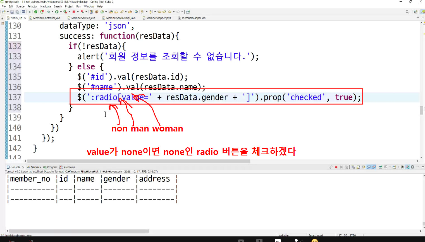Click the green Boot Dashboard power icon
Viewport: 425px width, 242px height.
tap(36, 12)
